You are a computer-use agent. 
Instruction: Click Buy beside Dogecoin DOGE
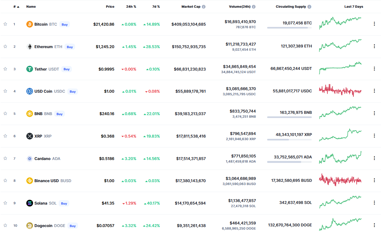73,226
